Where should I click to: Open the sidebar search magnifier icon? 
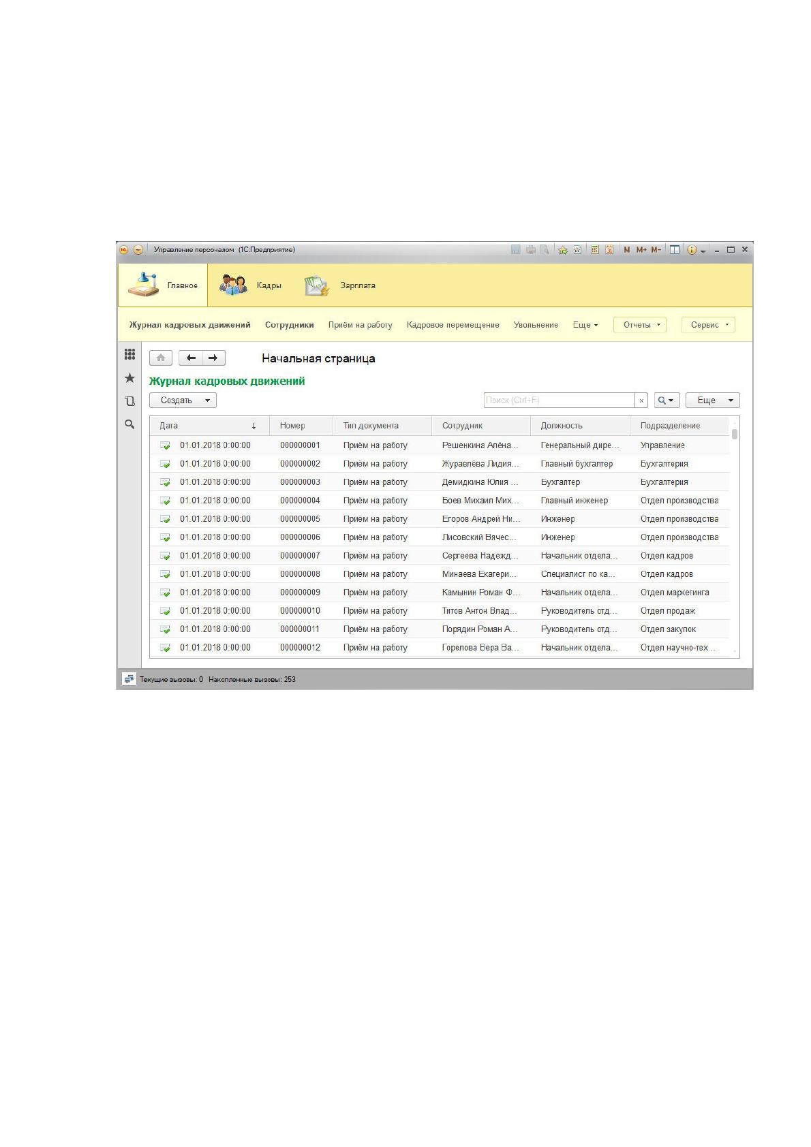pos(129,424)
